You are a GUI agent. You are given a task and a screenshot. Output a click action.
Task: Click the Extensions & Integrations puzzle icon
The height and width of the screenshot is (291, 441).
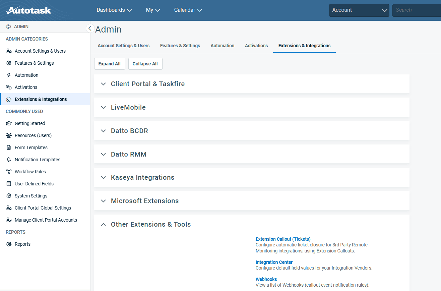point(9,99)
